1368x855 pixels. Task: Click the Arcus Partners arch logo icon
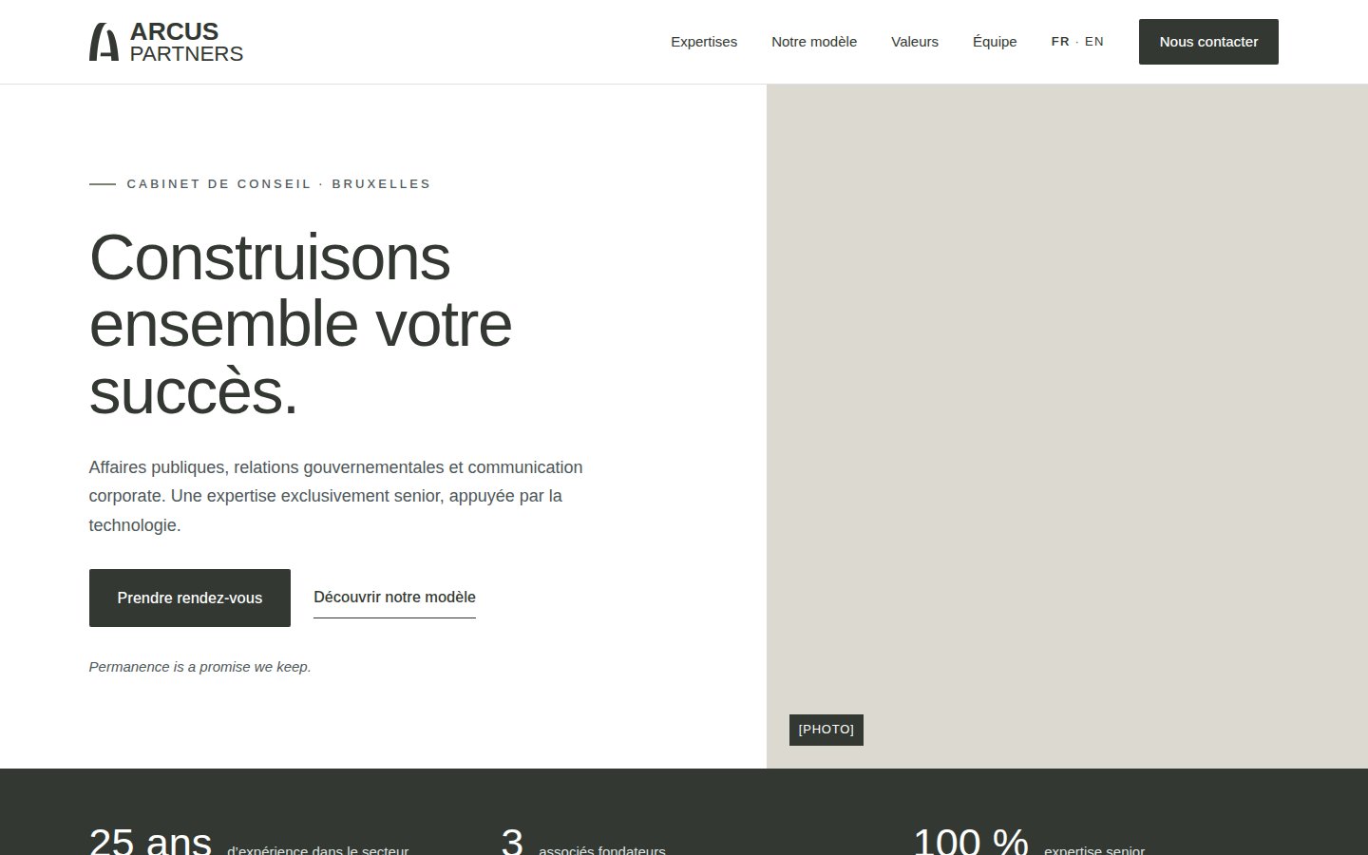pos(104,42)
